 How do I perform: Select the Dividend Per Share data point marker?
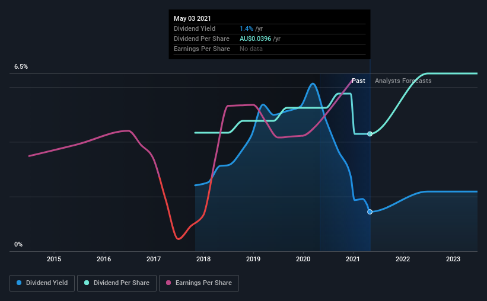(370, 134)
